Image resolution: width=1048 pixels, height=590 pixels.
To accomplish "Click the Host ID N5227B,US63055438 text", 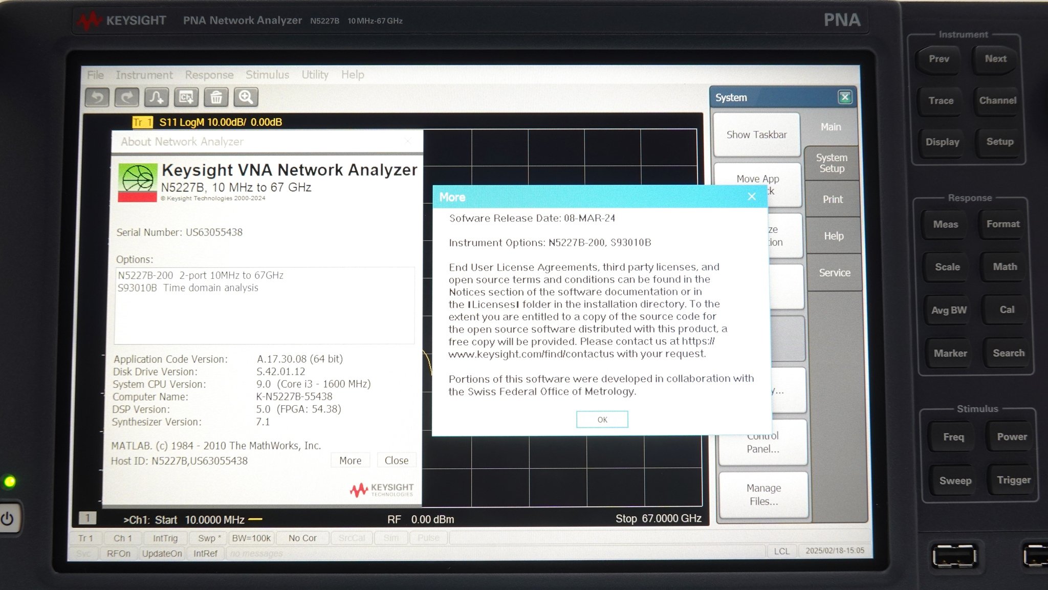I will (179, 461).
